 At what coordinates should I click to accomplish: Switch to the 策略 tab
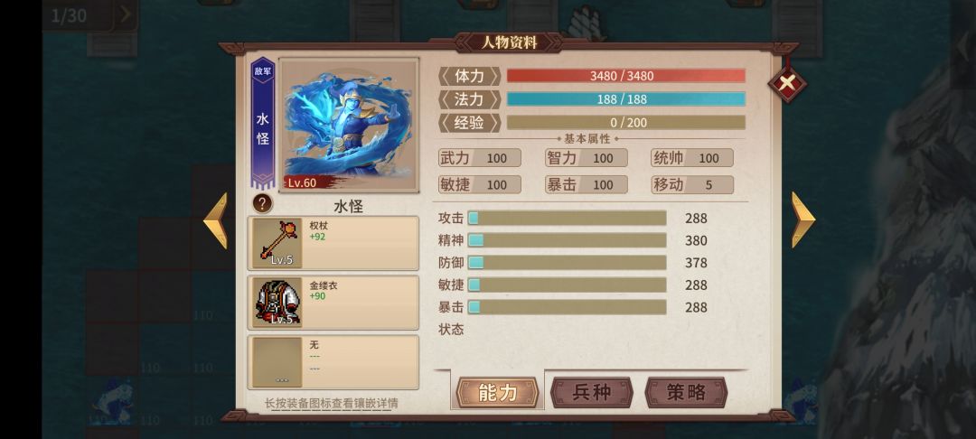click(686, 392)
